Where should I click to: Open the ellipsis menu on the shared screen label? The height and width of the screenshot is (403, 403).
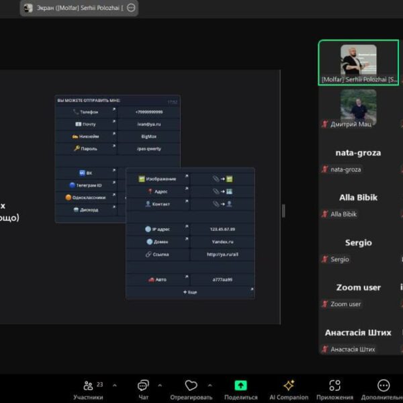131,8
